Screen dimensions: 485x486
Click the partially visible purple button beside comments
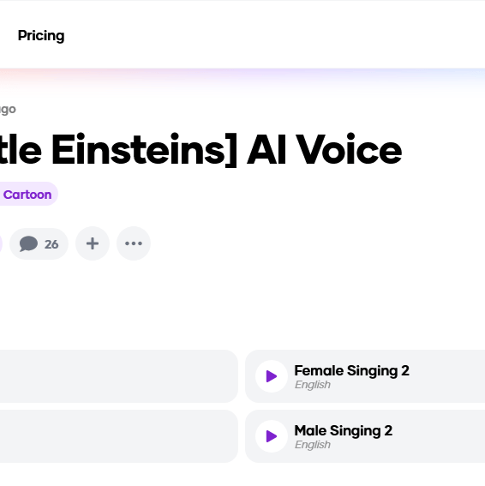coord(1,243)
